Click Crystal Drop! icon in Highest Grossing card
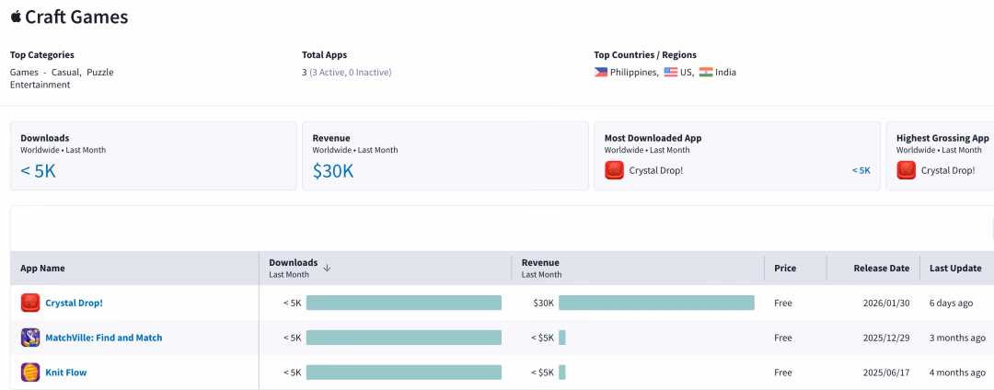Viewport: 994px width, 390px height. coord(906,170)
